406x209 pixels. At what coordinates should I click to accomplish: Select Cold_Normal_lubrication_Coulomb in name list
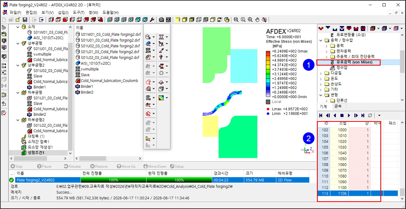109,81
